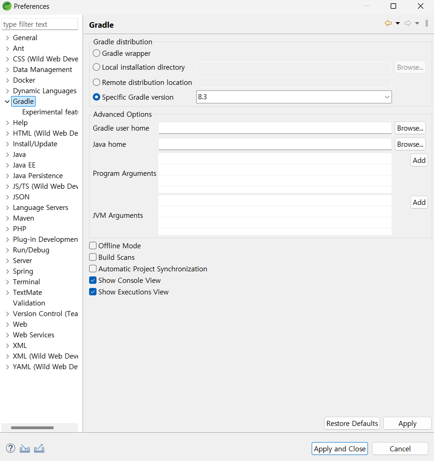This screenshot has height=461, width=434.
Task: Select Specific Gradle version radio button
Action: tap(96, 97)
